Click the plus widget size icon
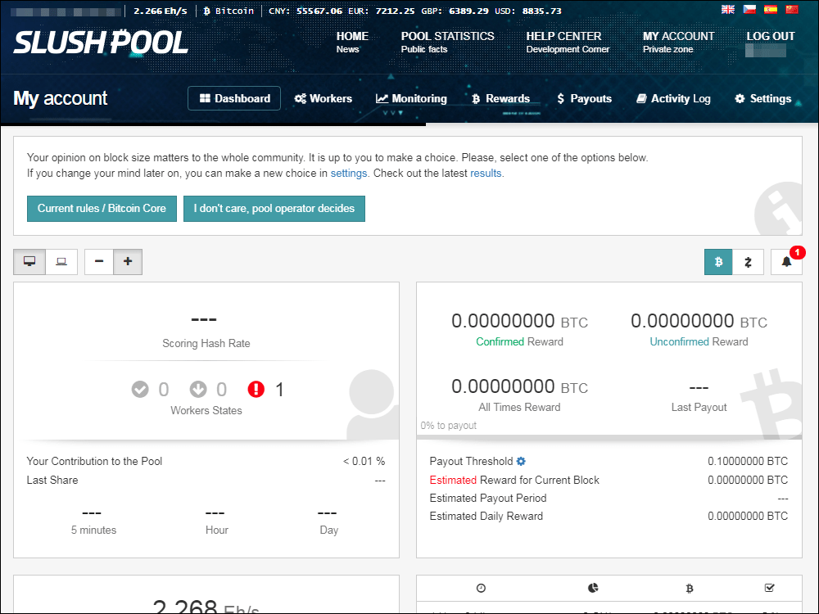 (x=128, y=261)
